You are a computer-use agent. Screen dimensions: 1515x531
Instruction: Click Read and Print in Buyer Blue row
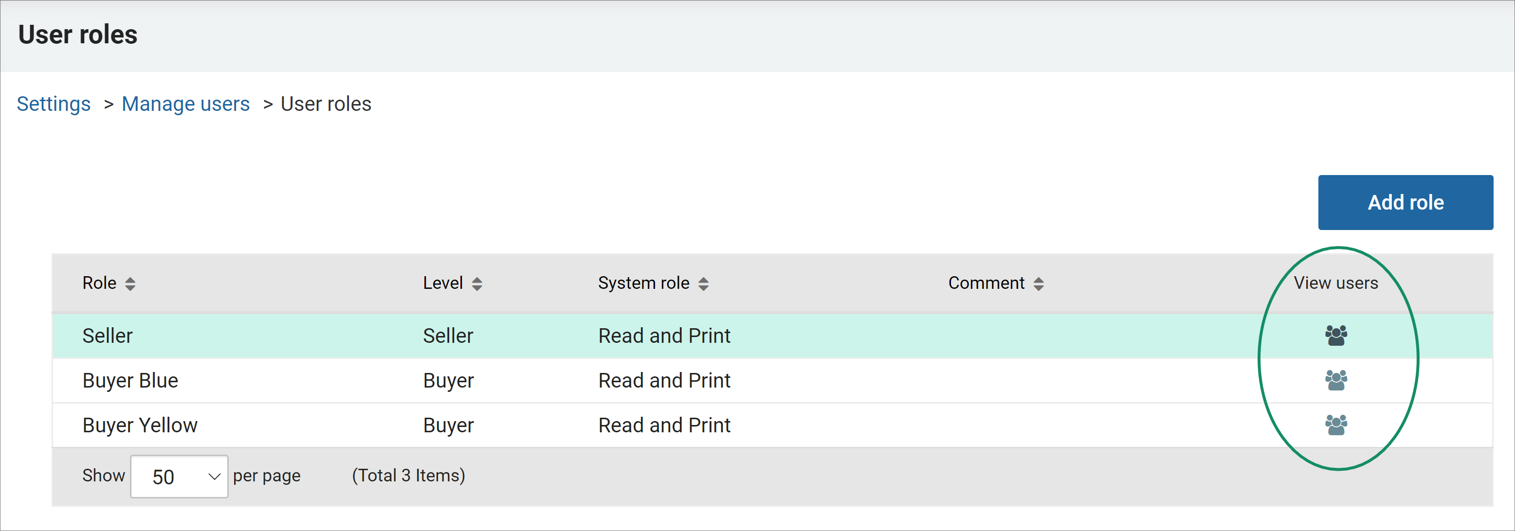point(664,380)
